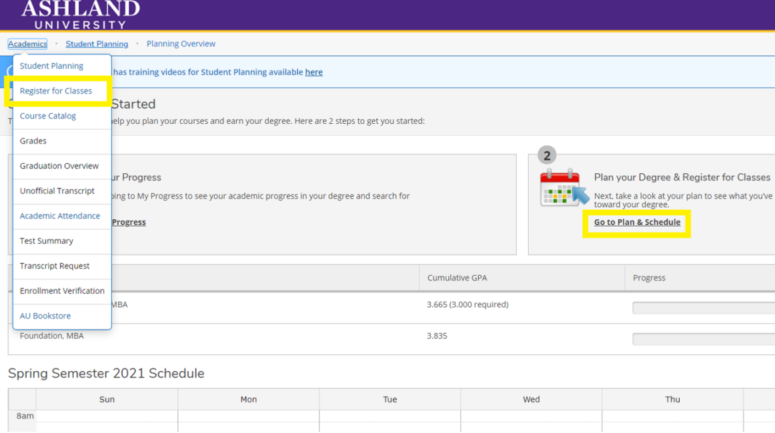
Task: Select Student Planning from the dropdown menu
Action: (x=51, y=66)
